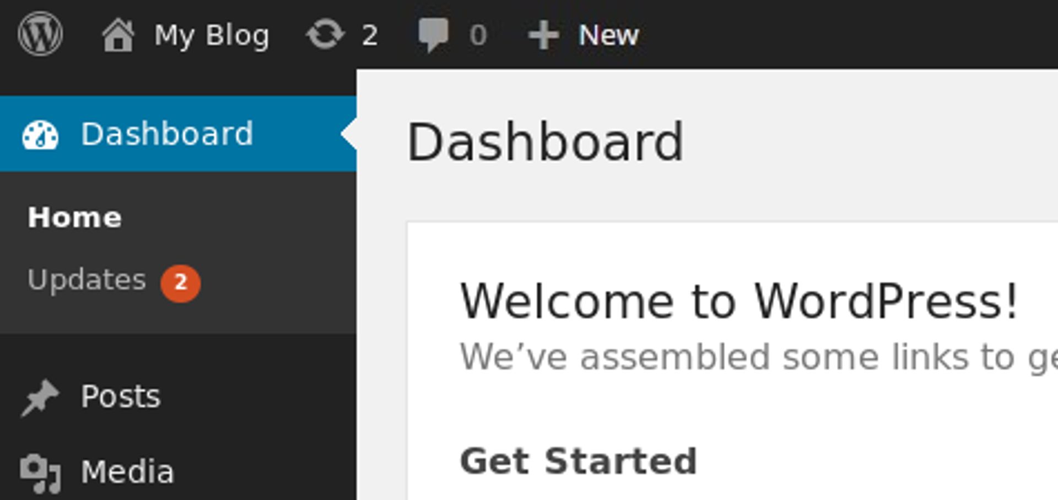Open the Posts menu
This screenshot has height=500, width=1058.
(x=120, y=396)
